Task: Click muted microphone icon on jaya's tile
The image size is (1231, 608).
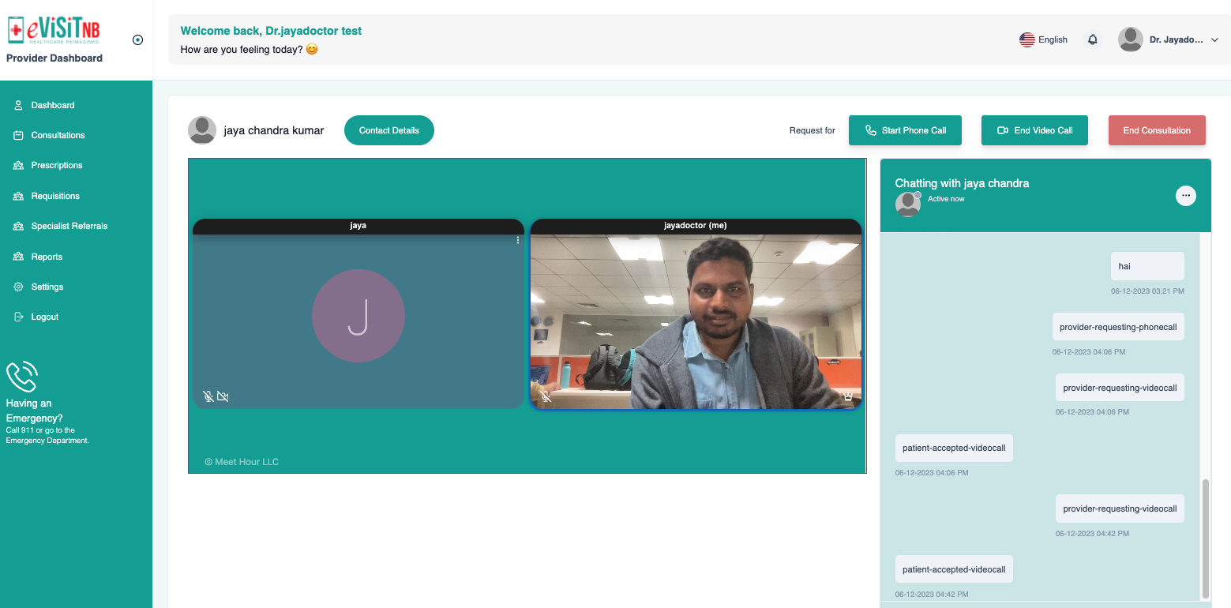Action: 208,396
